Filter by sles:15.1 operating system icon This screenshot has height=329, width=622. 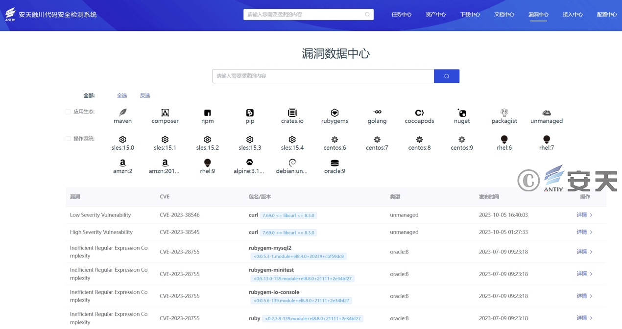[x=165, y=140]
